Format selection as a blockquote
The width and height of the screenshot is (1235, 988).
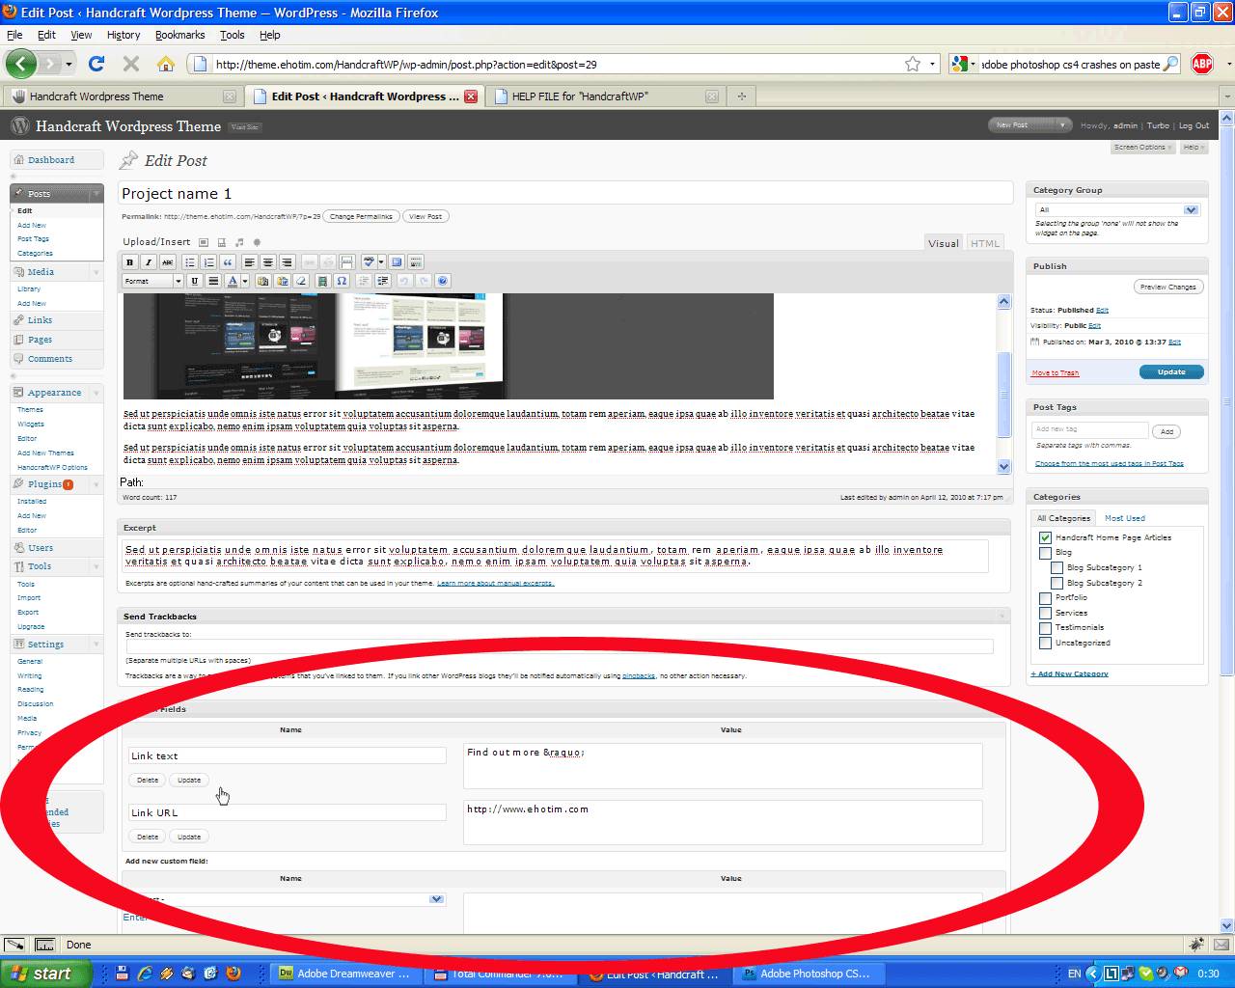pos(228,262)
